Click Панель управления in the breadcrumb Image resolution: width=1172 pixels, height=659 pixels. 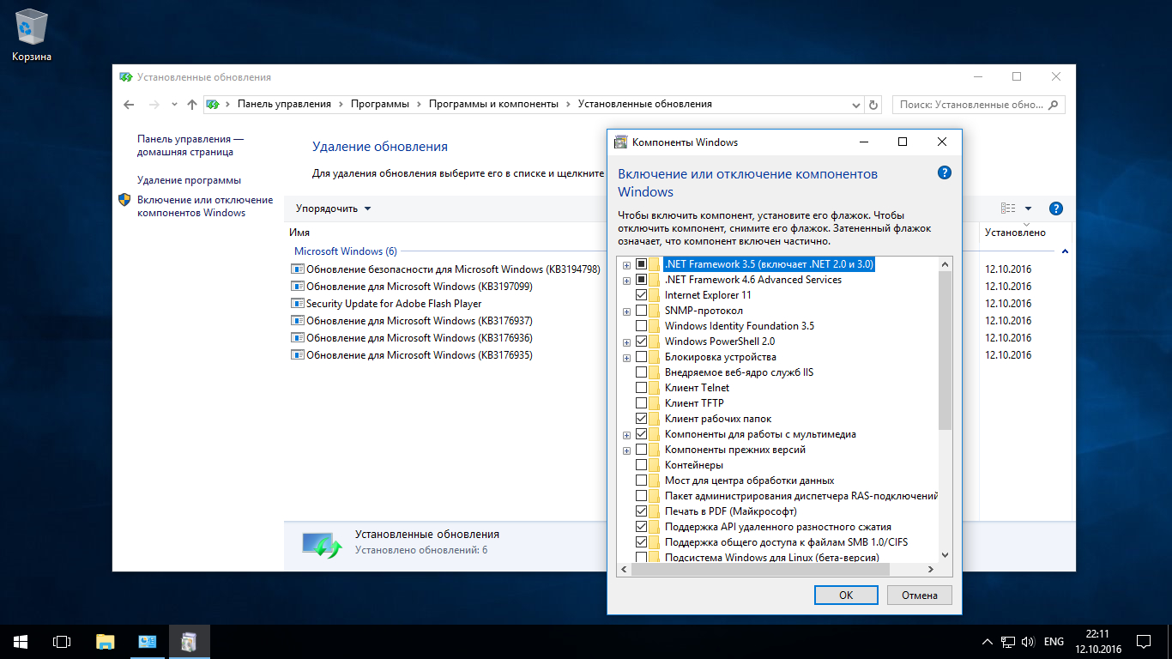point(284,104)
